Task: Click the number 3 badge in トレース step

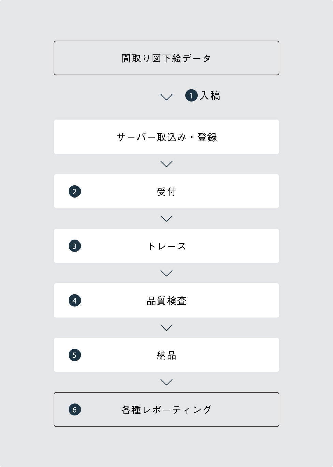Action: pyautogui.click(x=75, y=246)
